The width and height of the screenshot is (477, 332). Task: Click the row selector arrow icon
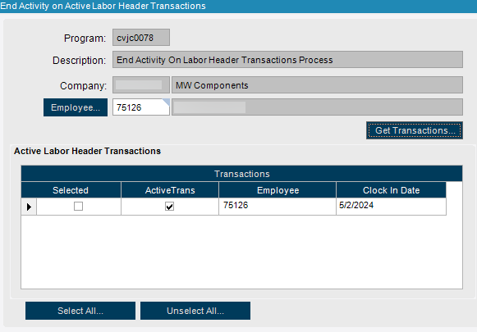[29, 207]
